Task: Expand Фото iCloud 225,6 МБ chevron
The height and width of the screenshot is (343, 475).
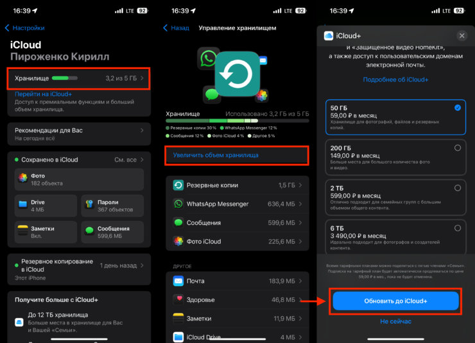Action: (x=300, y=241)
